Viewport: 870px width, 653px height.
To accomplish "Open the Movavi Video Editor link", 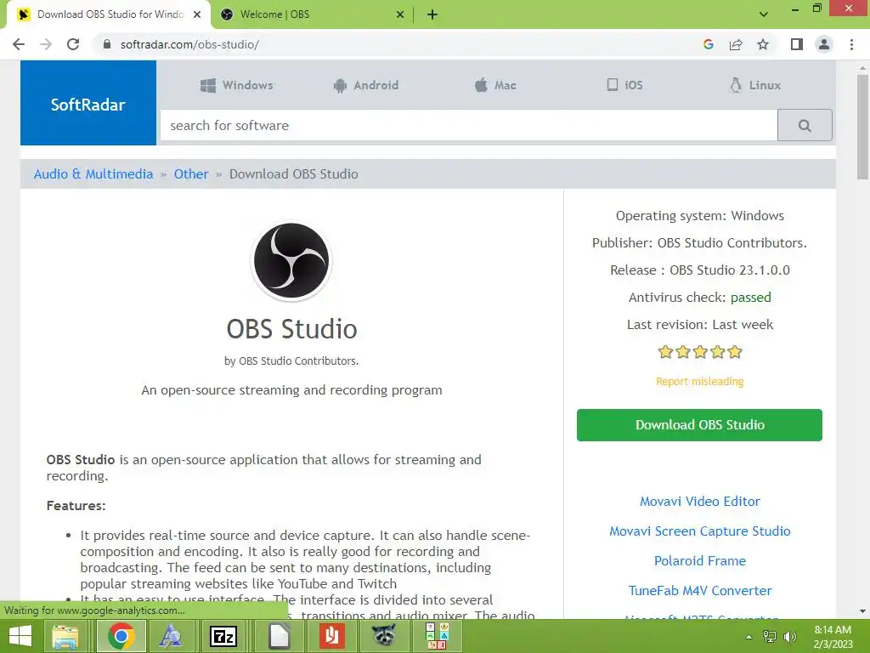I will (700, 502).
